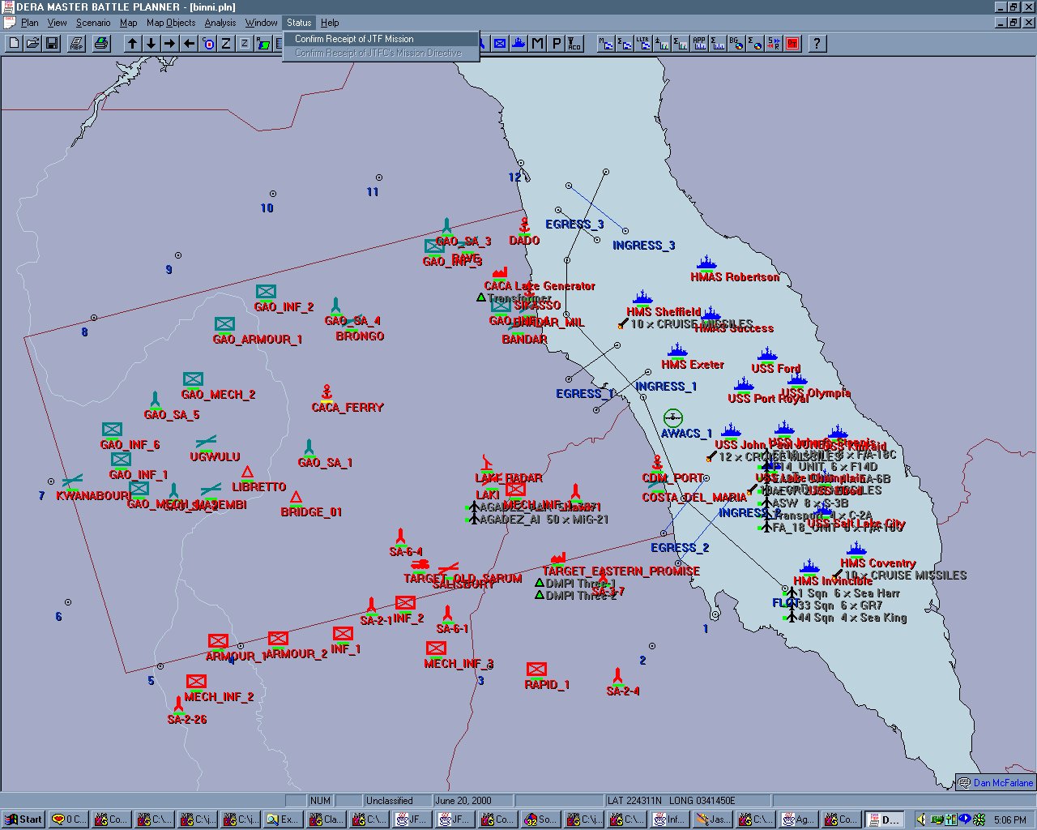Viewport: 1037px width, 830px height.
Task: Open the Scenario dropdown menu
Action: tap(93, 23)
